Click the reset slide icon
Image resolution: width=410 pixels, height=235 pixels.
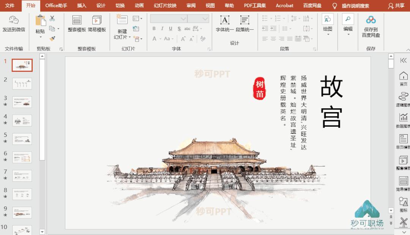pos(136,29)
